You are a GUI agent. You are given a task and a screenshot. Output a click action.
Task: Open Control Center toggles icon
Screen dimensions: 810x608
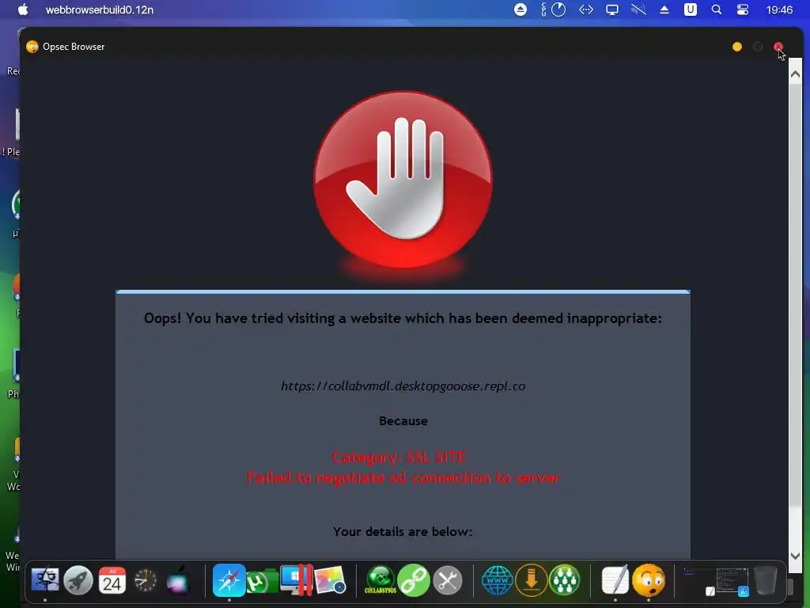tap(743, 9)
